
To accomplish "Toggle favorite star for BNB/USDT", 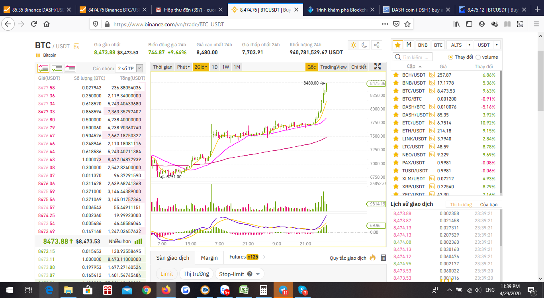I will (396, 83).
